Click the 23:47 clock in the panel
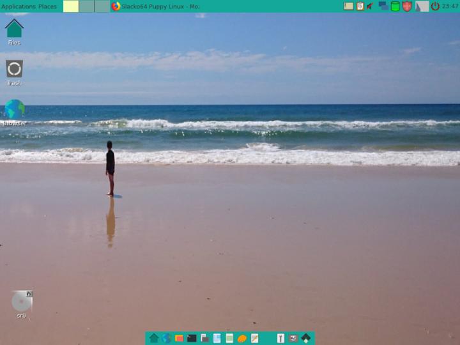The width and height of the screenshot is (460, 345). pyautogui.click(x=450, y=6)
